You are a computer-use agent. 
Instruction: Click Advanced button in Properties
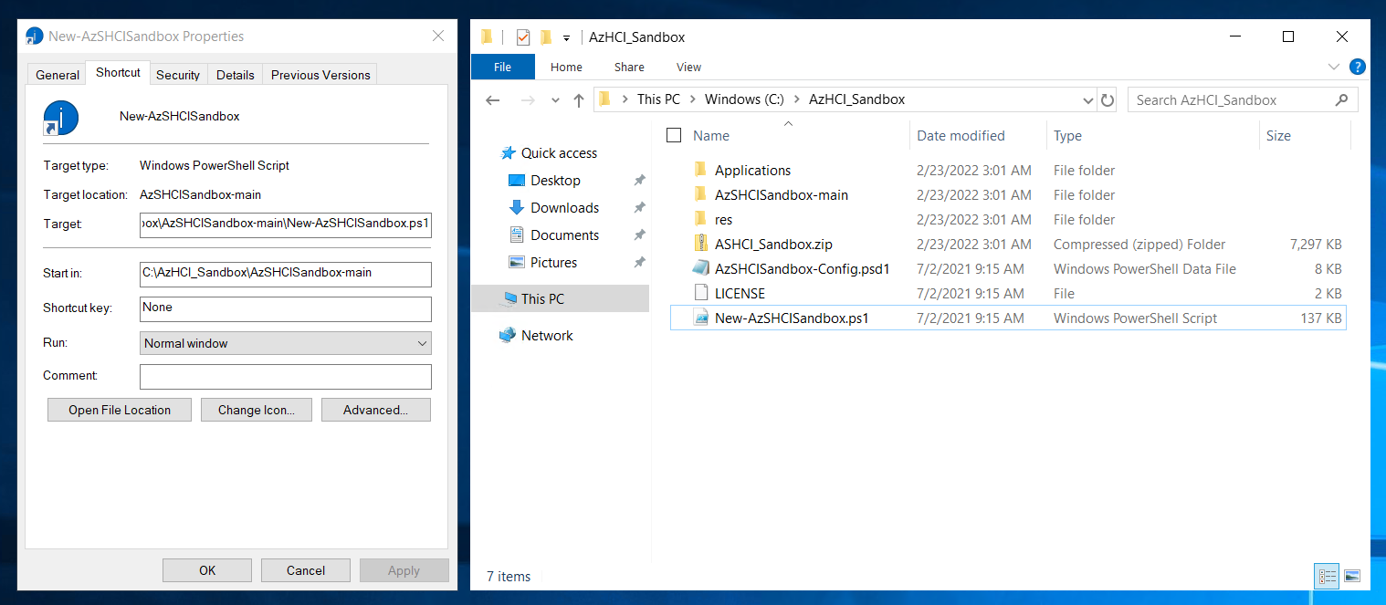click(x=375, y=410)
